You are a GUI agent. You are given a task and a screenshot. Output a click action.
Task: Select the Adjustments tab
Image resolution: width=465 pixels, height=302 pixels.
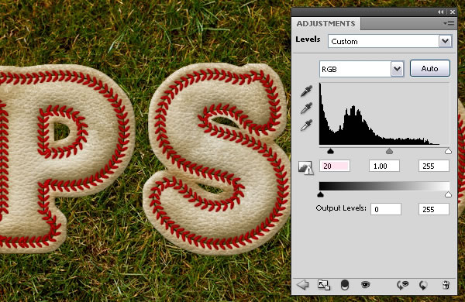pyautogui.click(x=326, y=24)
